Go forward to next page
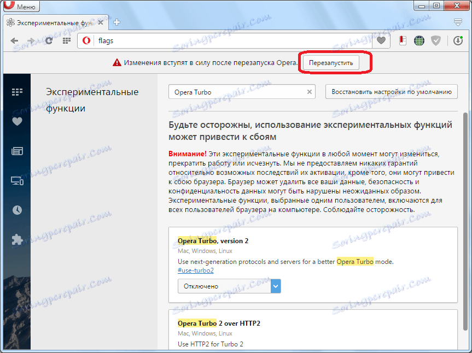The image size is (472, 353). (x=31, y=40)
